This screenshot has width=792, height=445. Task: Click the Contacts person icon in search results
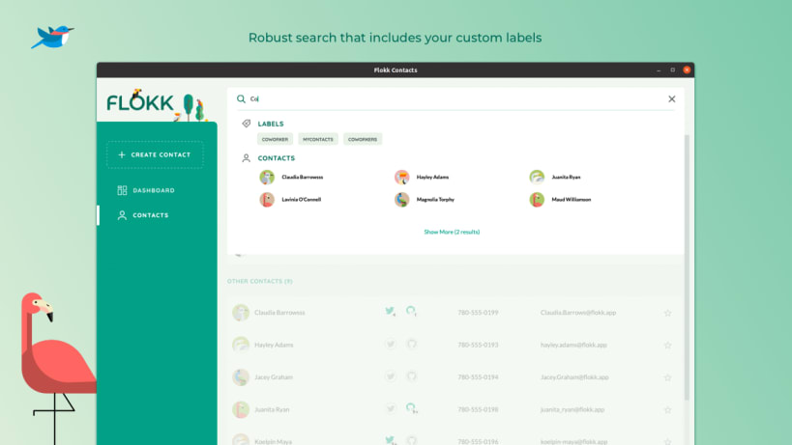(246, 158)
